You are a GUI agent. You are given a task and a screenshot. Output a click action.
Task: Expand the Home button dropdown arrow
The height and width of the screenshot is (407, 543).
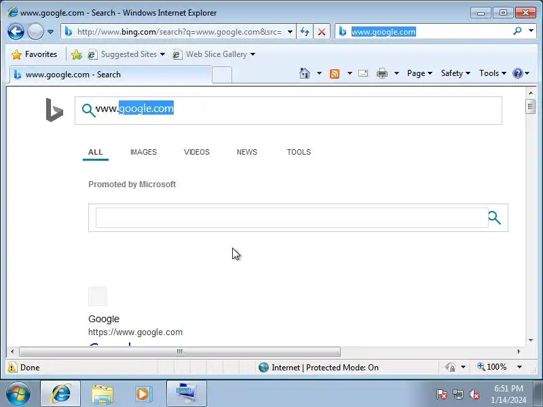pyautogui.click(x=319, y=73)
